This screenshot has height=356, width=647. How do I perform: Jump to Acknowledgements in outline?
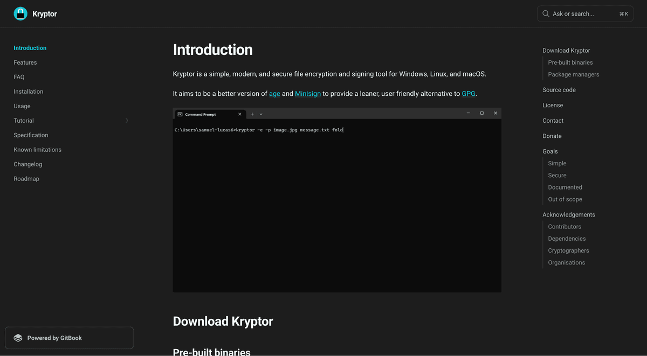pos(569,215)
